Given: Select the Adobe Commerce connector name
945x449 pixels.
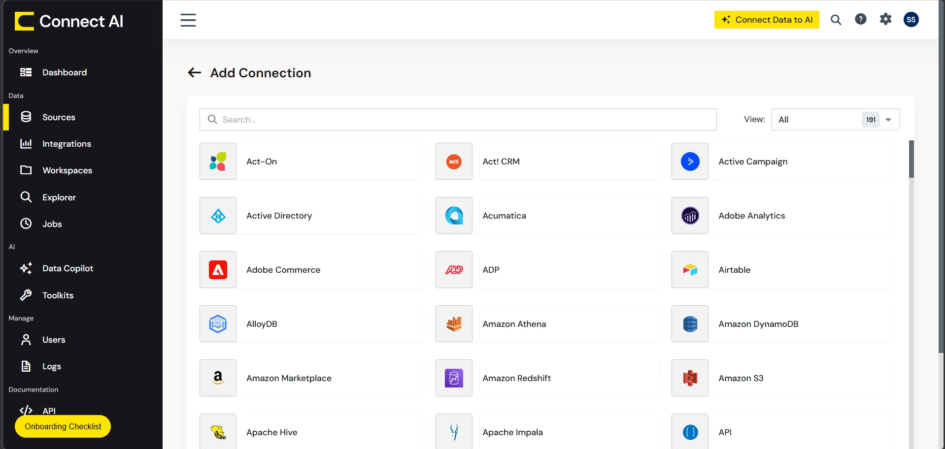Looking at the screenshot, I should pos(283,270).
